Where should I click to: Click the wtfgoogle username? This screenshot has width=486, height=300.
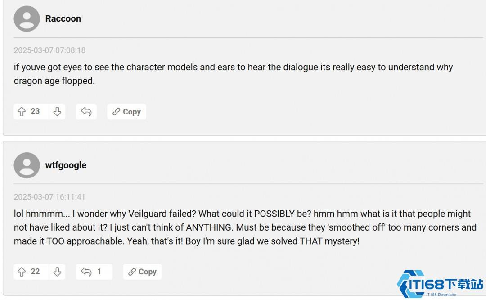66,165
